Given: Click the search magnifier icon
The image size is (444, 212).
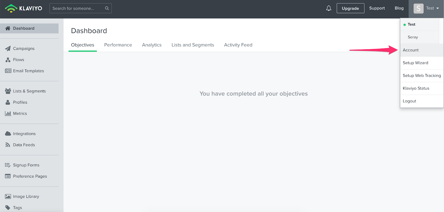Looking at the screenshot, I should coord(107,8).
